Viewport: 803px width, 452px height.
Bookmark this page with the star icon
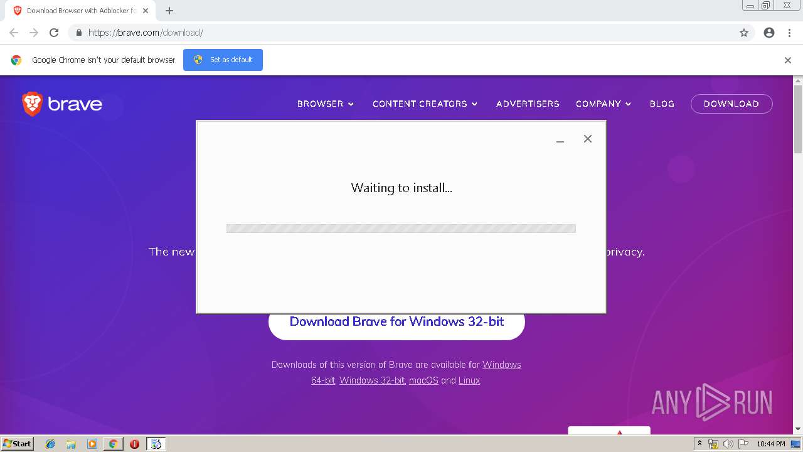point(744,33)
